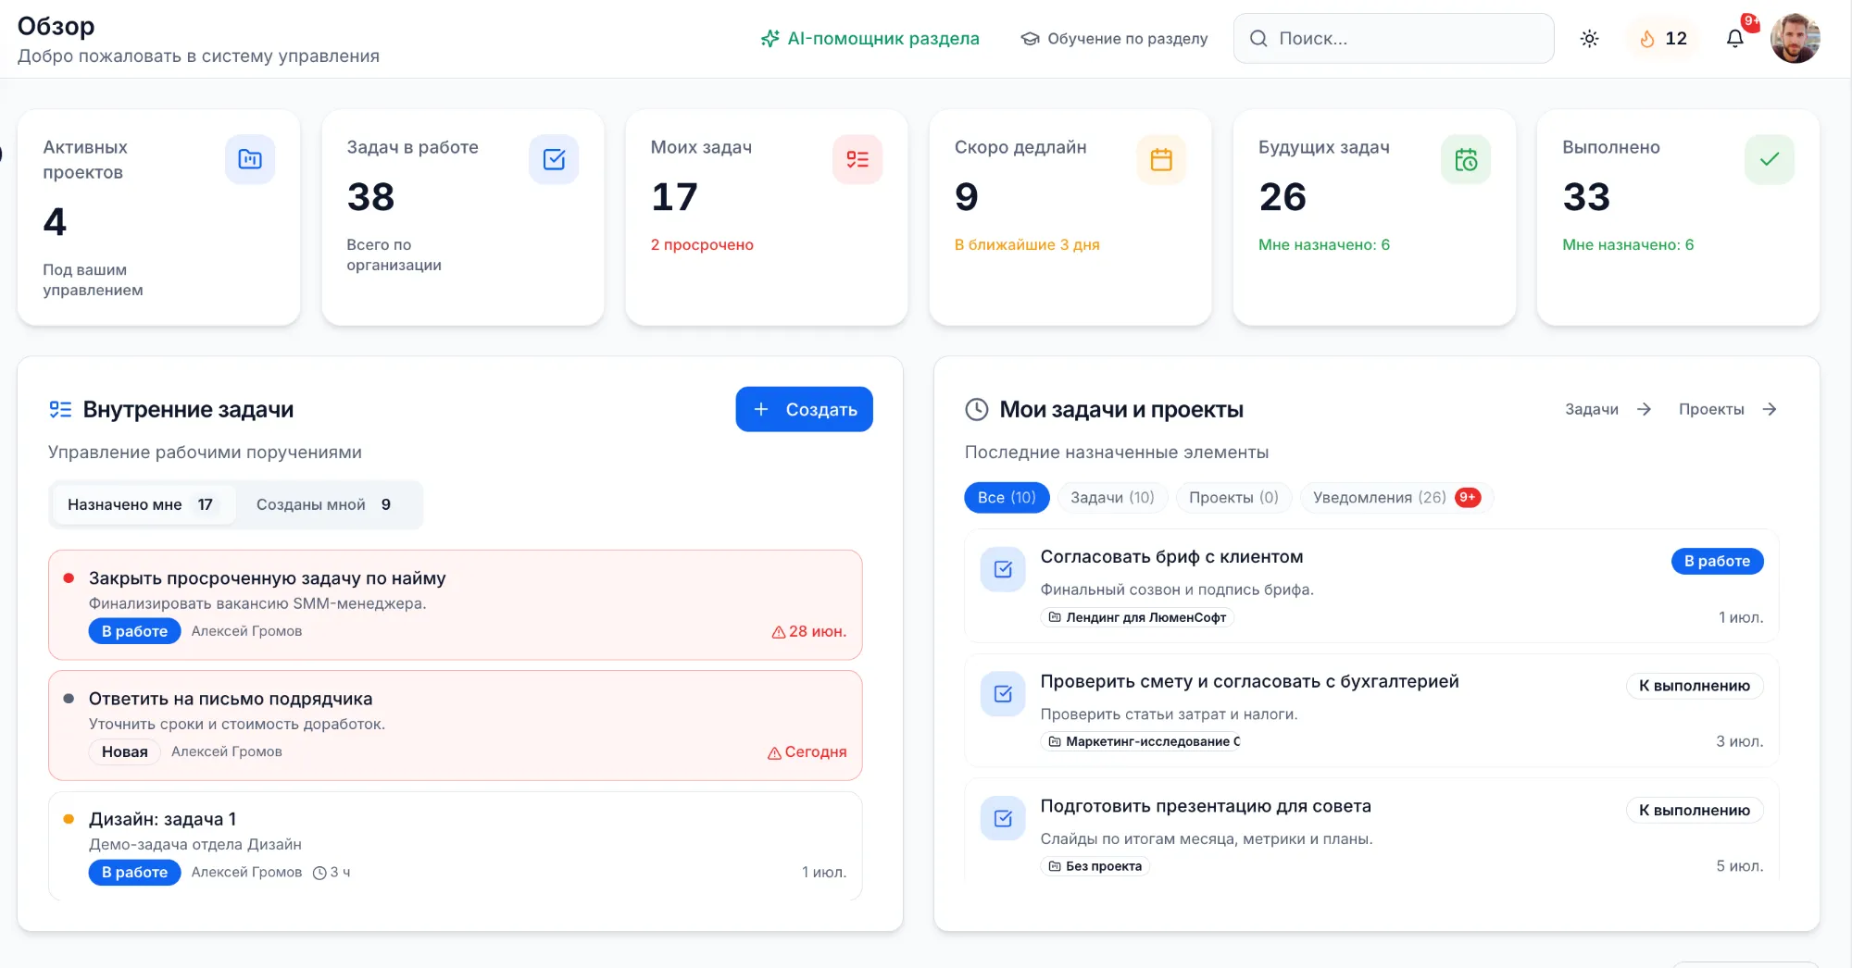Click К выполнению badge on Подготовить презентацию
The image size is (1852, 968).
(x=1695, y=811)
